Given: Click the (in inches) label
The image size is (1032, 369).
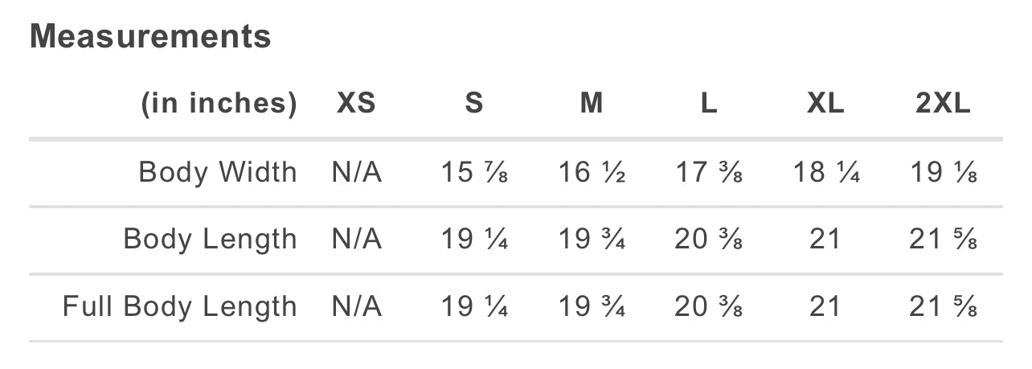Looking at the screenshot, I should pos(219,105).
